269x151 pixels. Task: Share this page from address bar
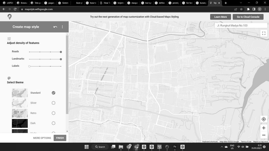click(x=236, y=9)
